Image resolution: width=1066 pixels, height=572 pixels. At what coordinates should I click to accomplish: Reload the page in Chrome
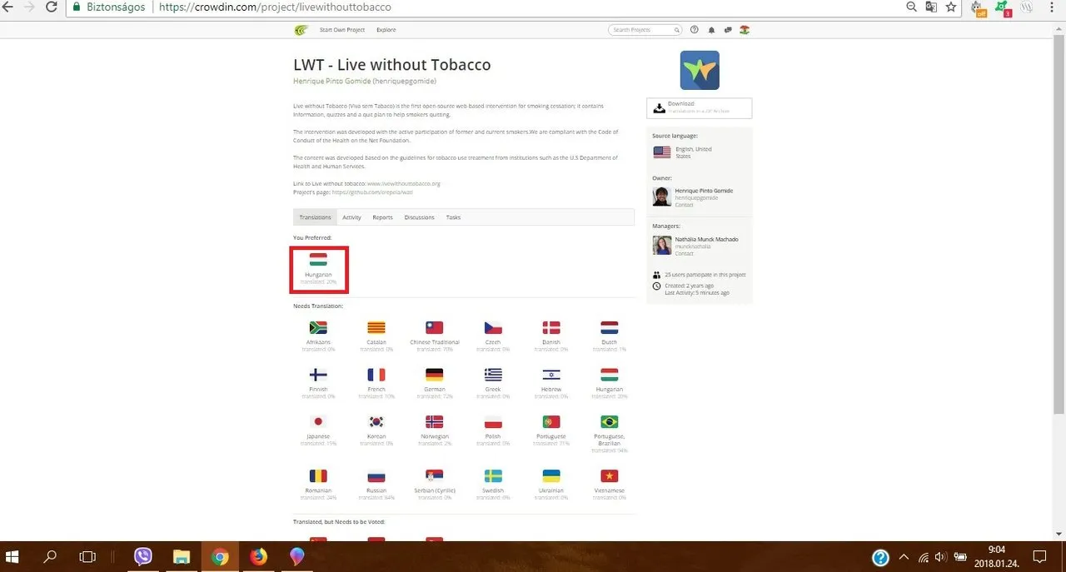pos(52,7)
